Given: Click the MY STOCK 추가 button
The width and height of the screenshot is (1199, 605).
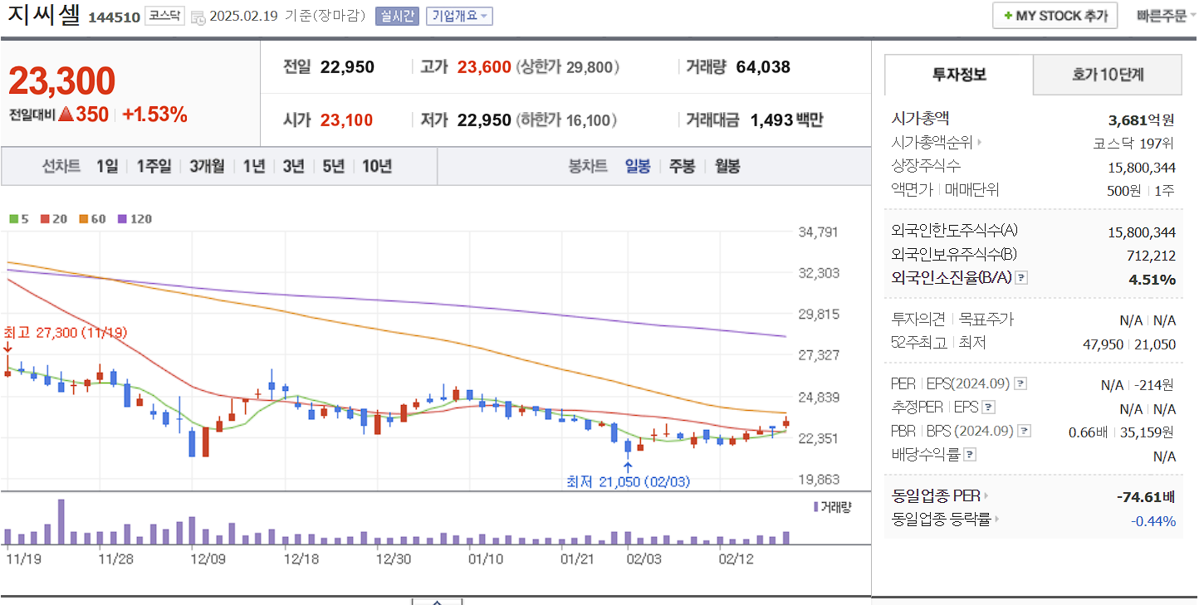Looking at the screenshot, I should [1055, 15].
